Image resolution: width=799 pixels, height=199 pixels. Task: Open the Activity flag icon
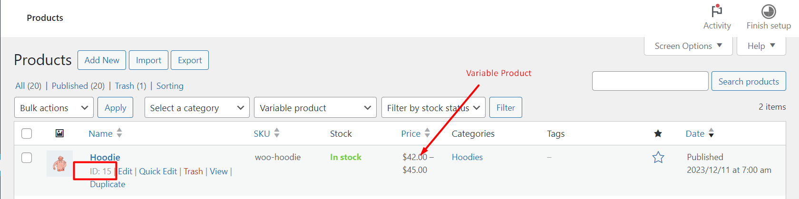pyautogui.click(x=717, y=11)
